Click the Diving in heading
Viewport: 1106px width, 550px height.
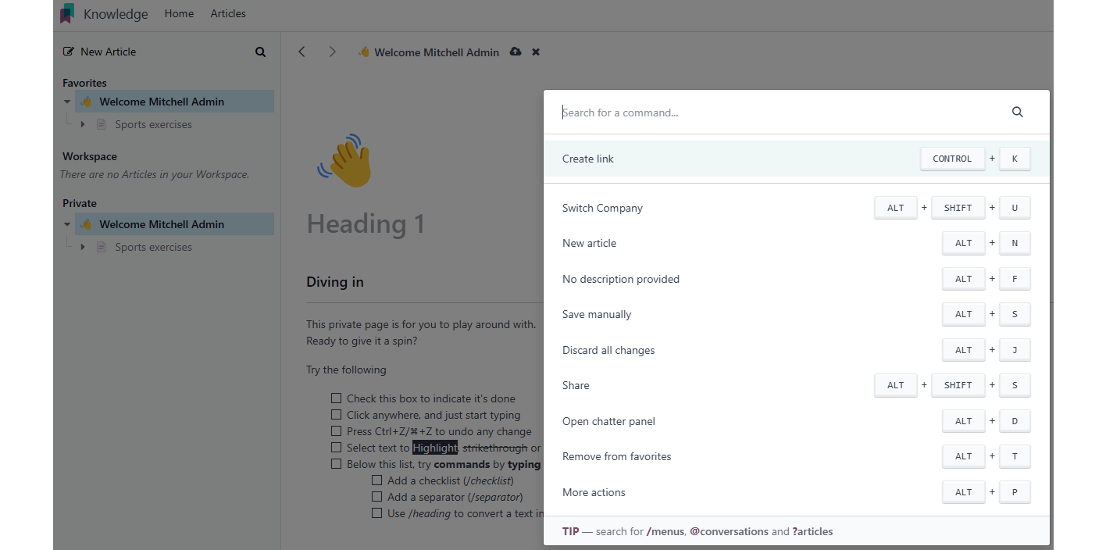point(335,282)
